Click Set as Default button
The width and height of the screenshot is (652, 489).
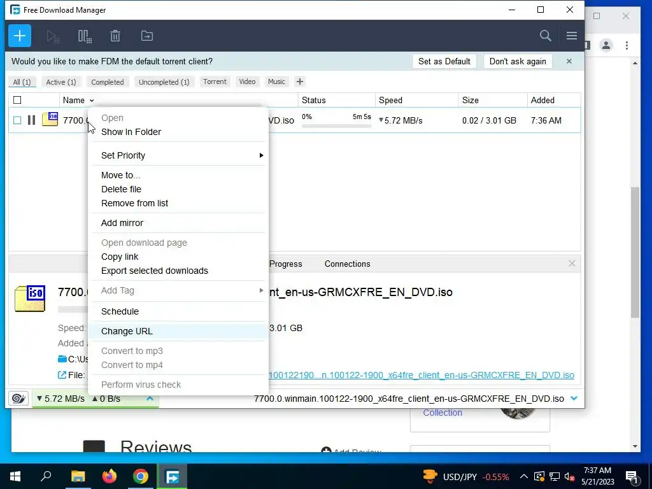444,62
